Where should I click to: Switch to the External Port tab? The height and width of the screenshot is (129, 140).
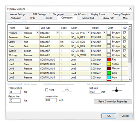(x=88, y=18)
